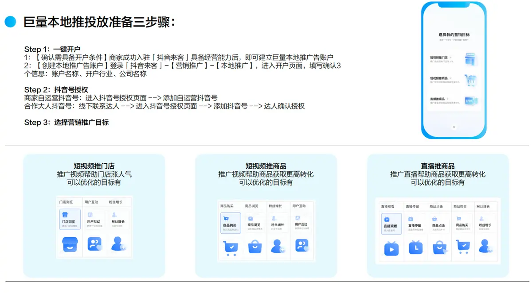Click 粉丝增长 header in 直播推商品 panel
This screenshot has height=293, width=532.
pyautogui.click(x=484, y=206)
